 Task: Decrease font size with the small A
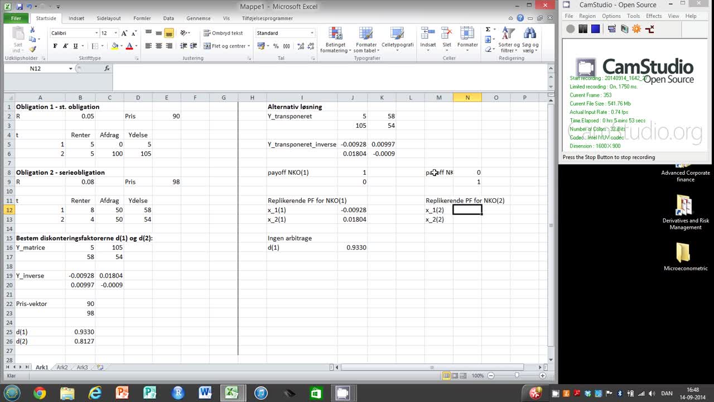[x=134, y=33]
